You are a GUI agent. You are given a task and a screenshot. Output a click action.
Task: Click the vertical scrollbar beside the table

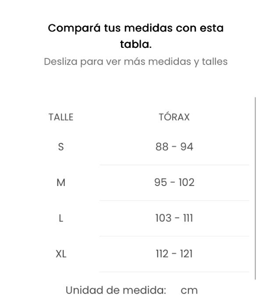(x=255, y=189)
